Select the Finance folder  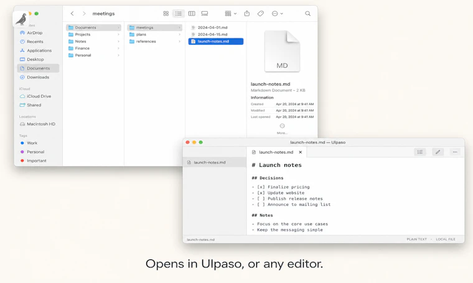93,49
